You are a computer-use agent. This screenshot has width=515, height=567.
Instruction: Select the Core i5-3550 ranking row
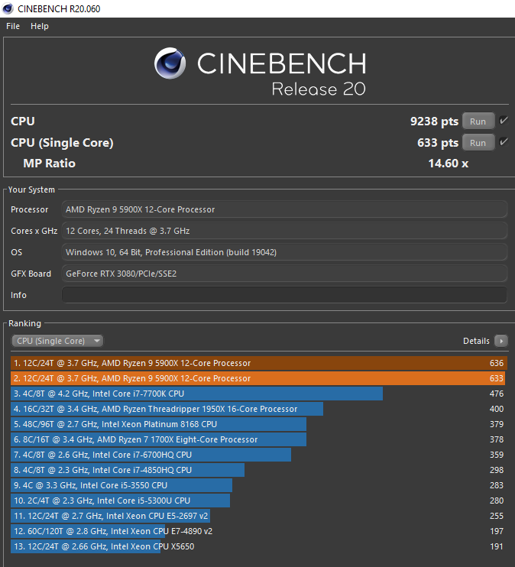point(259,485)
